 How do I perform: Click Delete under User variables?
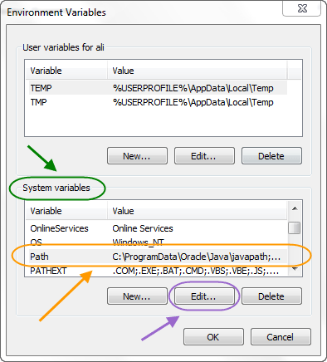click(271, 156)
